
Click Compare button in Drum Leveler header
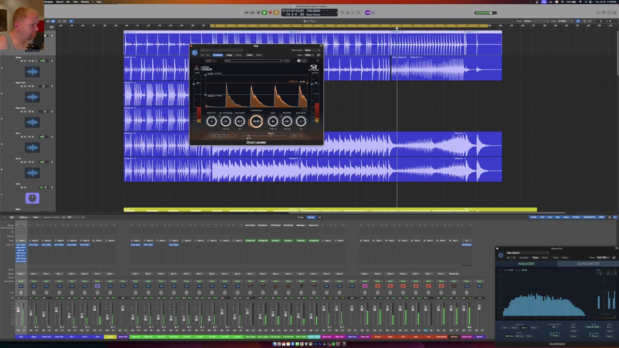(218, 55)
